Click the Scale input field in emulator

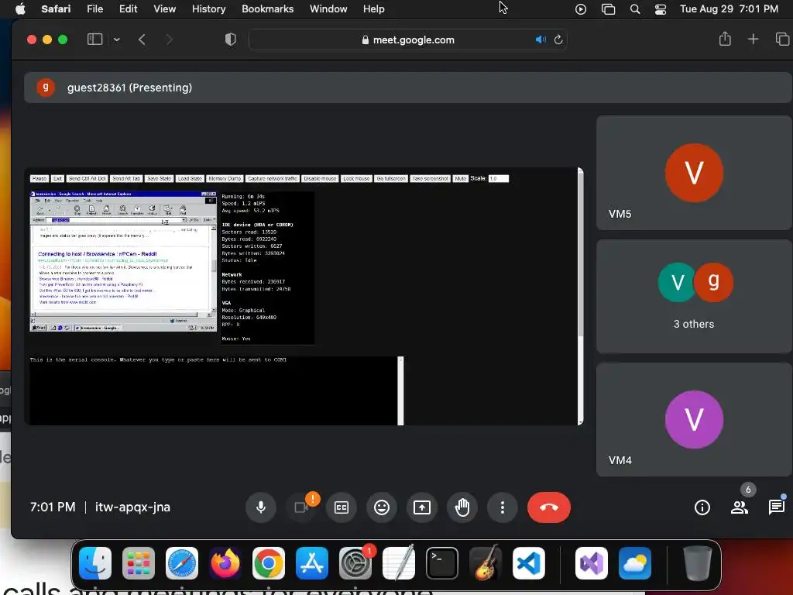[x=498, y=179]
